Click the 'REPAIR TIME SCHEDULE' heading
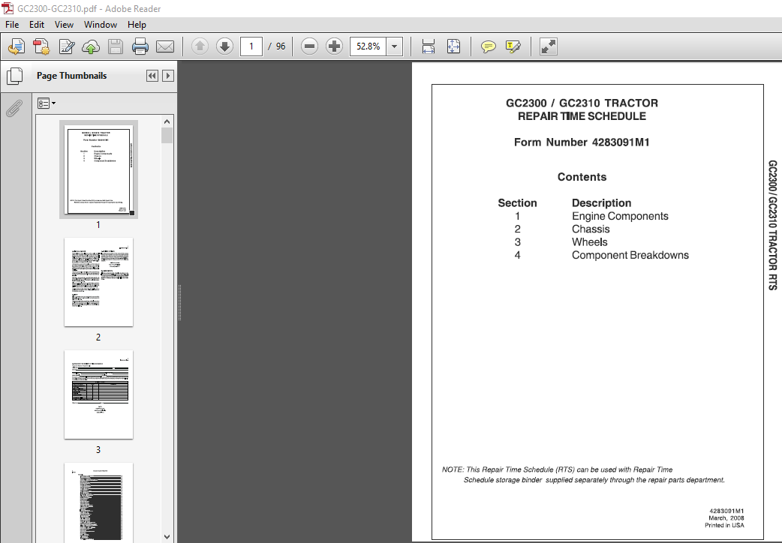This screenshot has width=782, height=543. point(582,116)
